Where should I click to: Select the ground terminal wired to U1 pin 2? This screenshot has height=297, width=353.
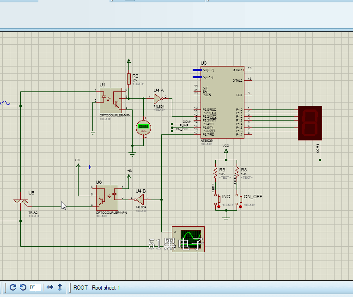93,132
